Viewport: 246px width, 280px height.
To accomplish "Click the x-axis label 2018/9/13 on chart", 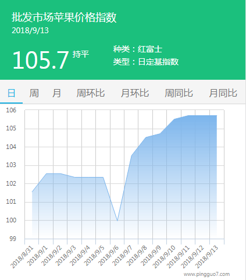I will coord(207,257).
